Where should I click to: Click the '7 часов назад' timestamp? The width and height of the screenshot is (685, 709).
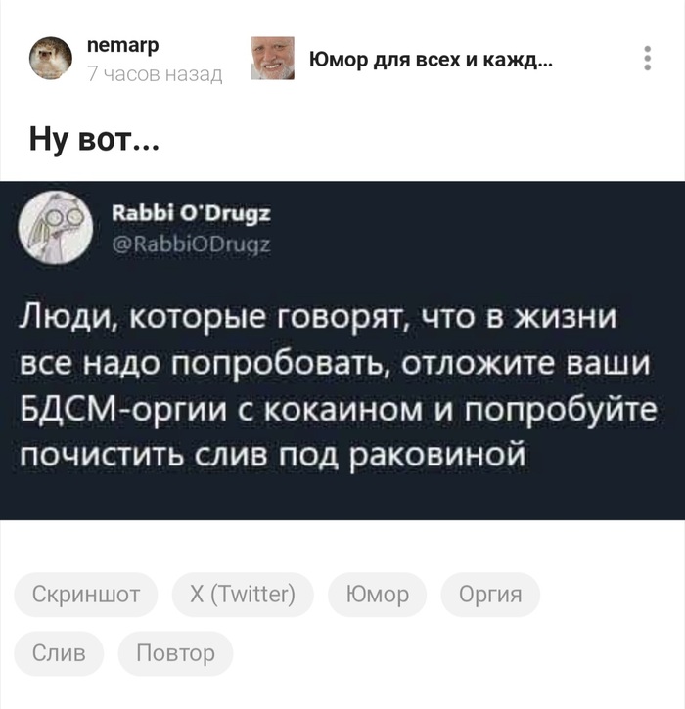coord(155,73)
